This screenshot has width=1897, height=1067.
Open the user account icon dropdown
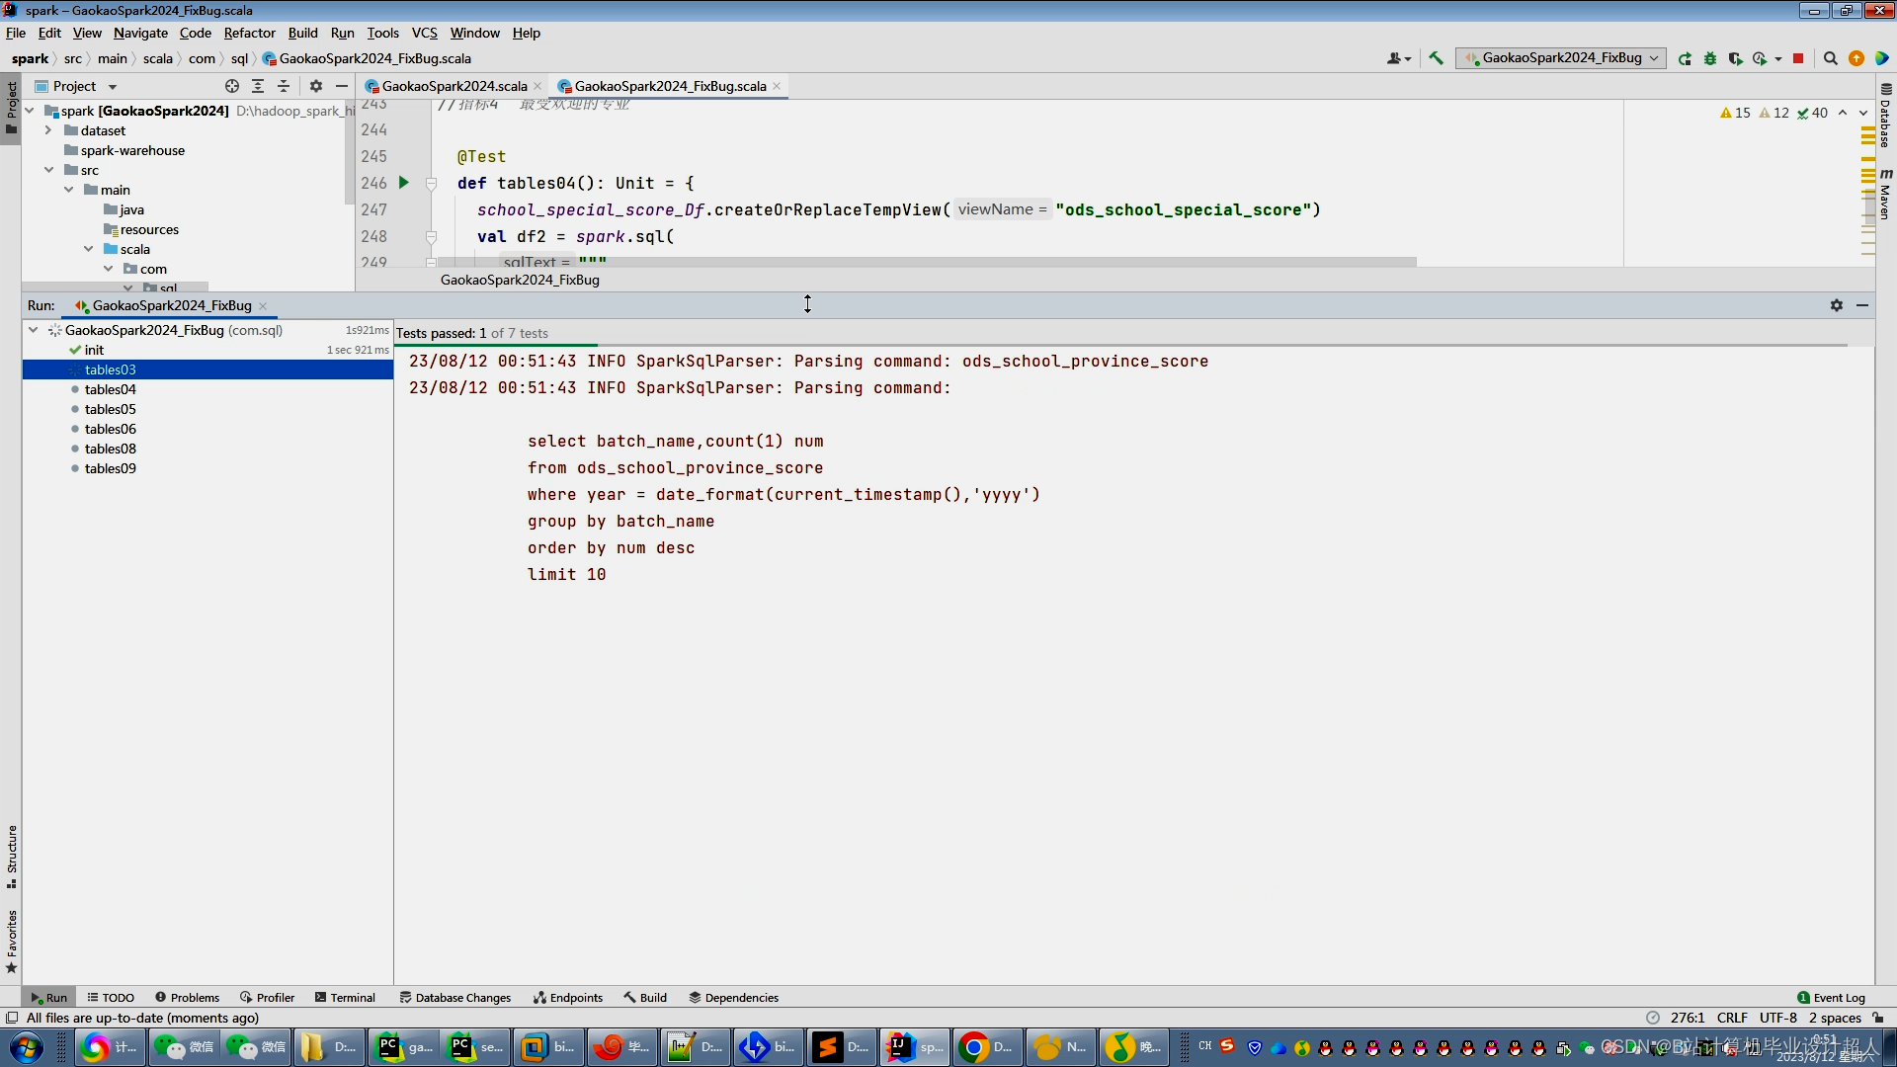(1399, 58)
